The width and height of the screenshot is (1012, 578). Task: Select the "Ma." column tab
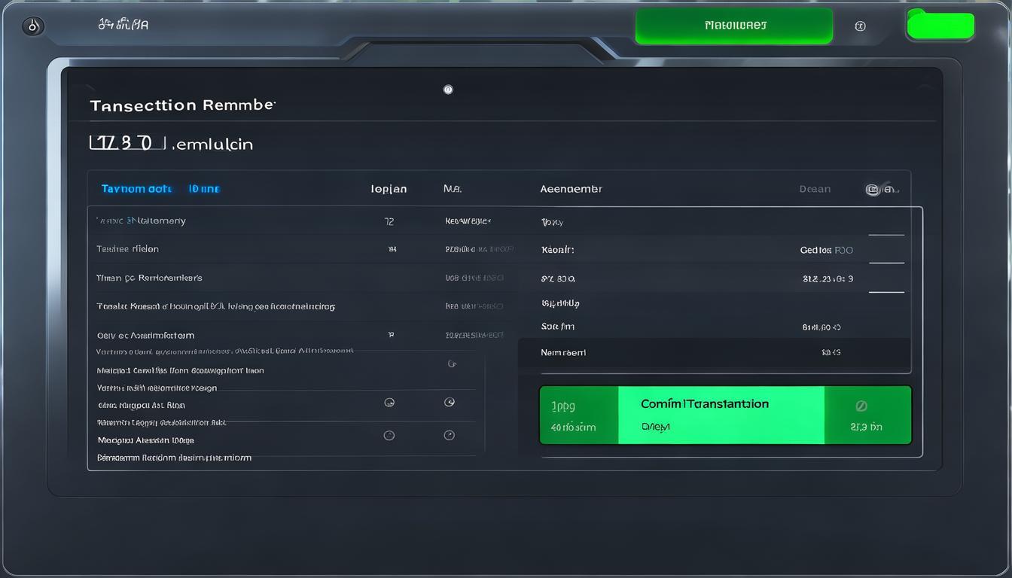tap(452, 189)
